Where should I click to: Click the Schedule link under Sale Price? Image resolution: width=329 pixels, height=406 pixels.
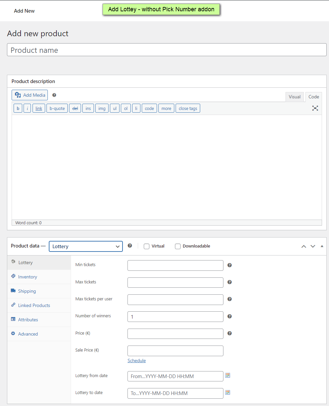tap(136, 360)
